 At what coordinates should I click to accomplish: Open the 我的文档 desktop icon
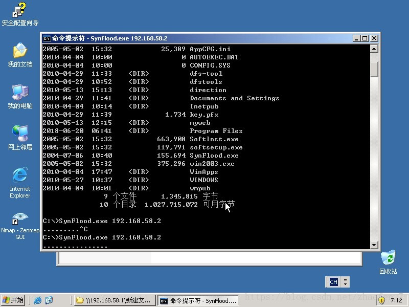click(x=20, y=55)
